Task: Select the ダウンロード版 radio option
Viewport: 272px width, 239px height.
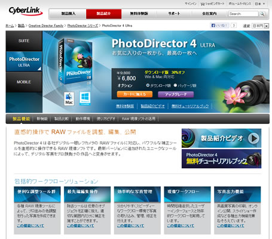Action: tap(148, 85)
